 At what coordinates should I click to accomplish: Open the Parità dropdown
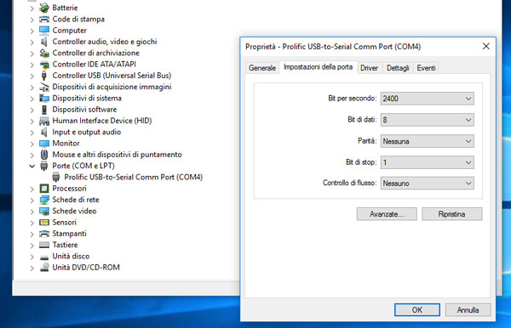[x=428, y=141]
